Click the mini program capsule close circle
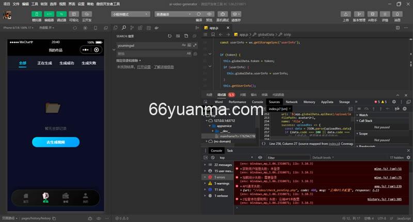This screenshot has width=413, height=222. [97, 50]
